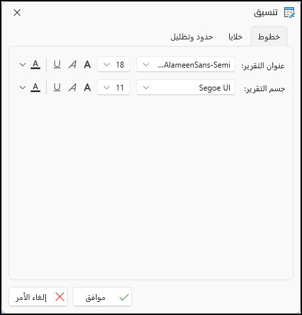
Task: Toggle bold for report title font
Action: [87, 64]
